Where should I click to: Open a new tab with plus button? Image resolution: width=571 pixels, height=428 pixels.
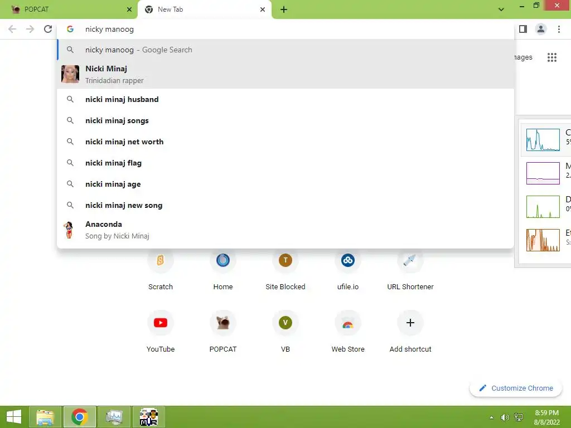(284, 9)
